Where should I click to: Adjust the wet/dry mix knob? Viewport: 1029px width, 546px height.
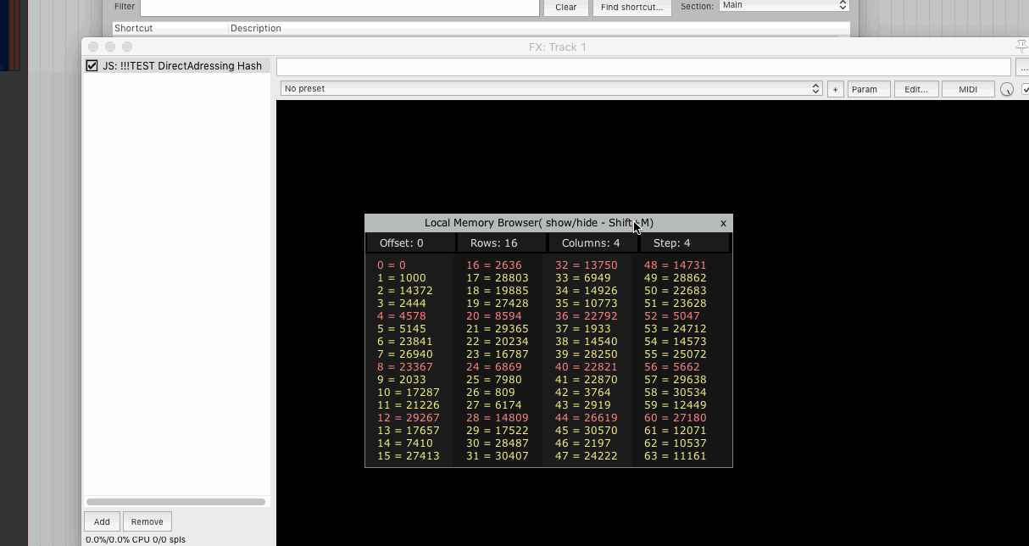[x=1007, y=89]
